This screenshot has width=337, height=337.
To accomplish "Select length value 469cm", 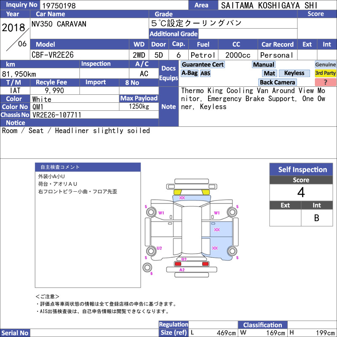I will pos(226,333).
